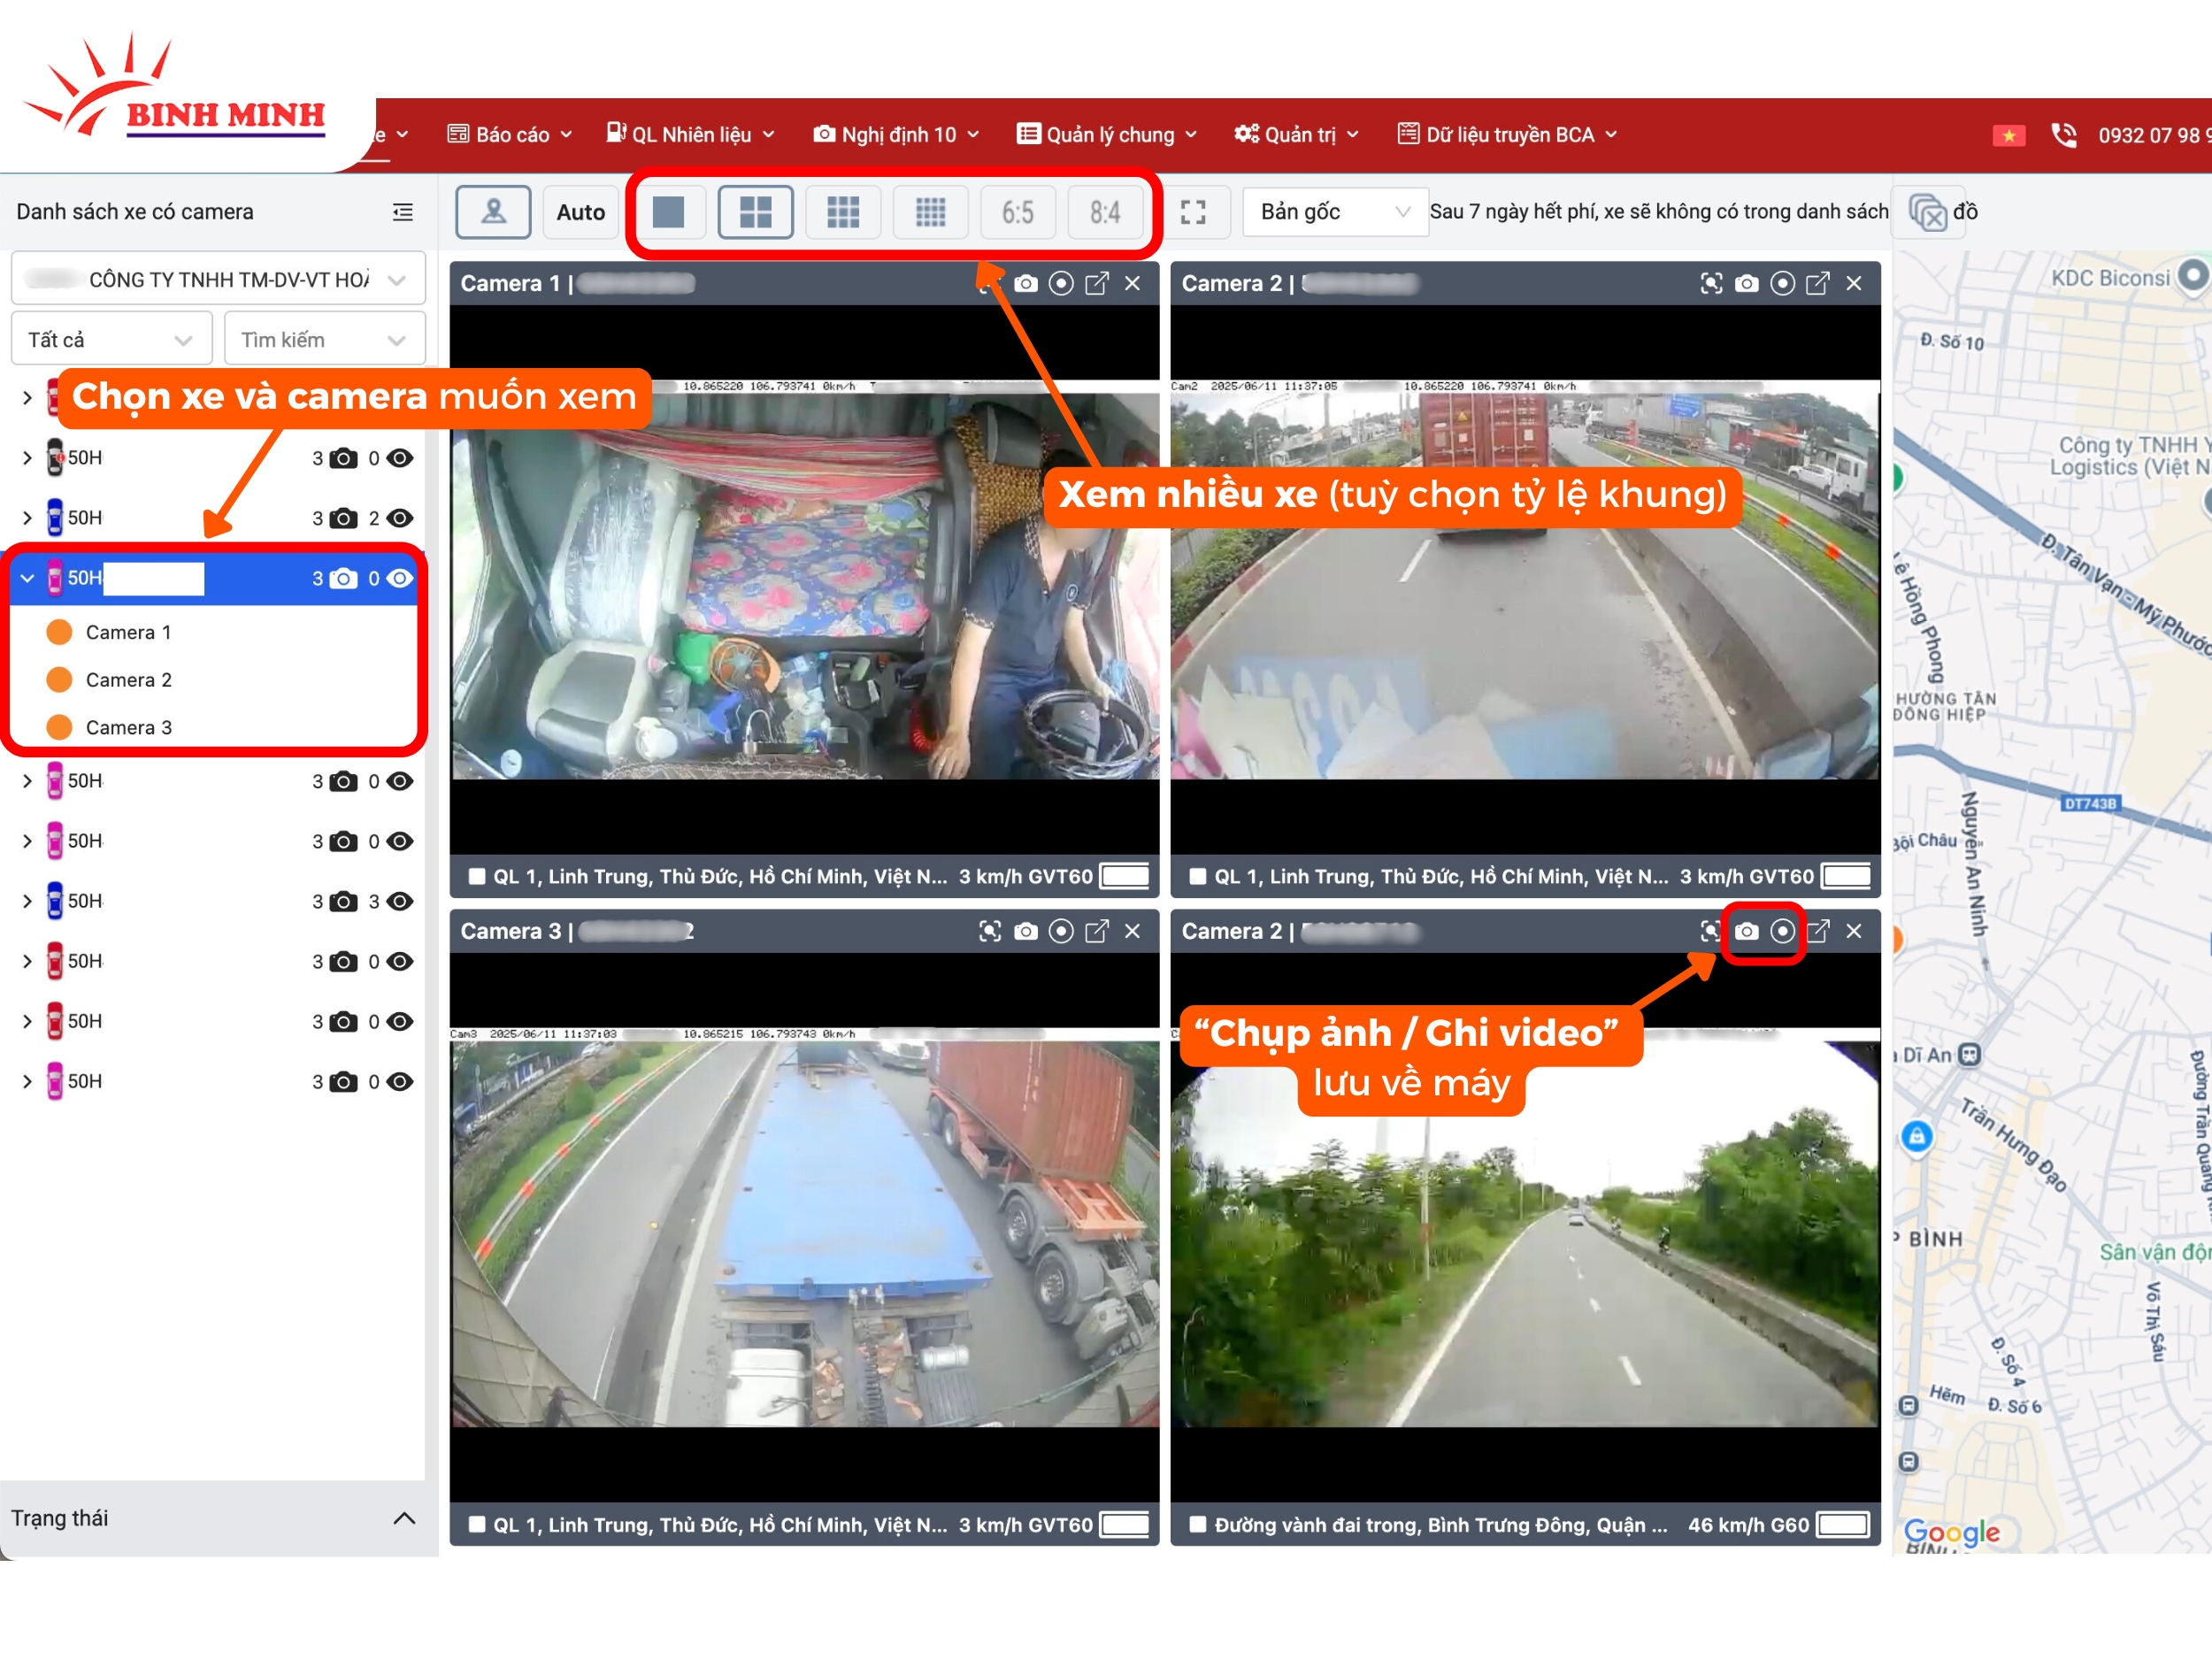Select Camera 1 in vehicle tree

(128, 632)
